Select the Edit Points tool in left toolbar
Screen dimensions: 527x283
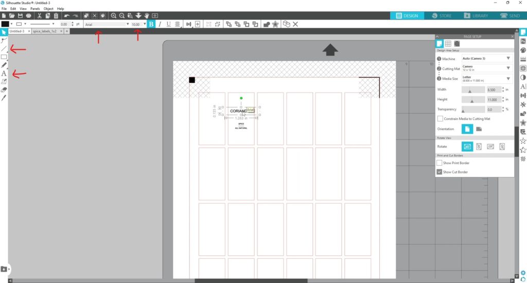point(4,41)
